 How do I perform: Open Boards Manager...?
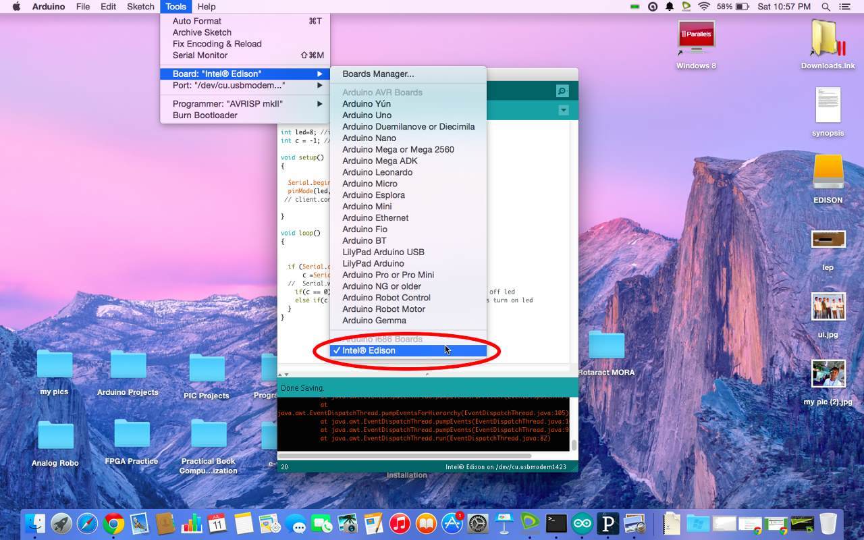408,74
